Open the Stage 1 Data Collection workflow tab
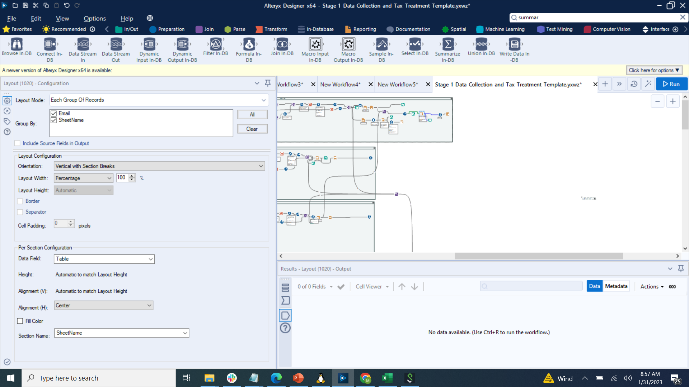This screenshot has height=387, width=689. coord(507,84)
